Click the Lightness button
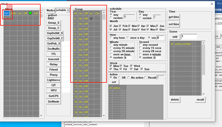The image size is (222, 127). [x=54, y=80]
